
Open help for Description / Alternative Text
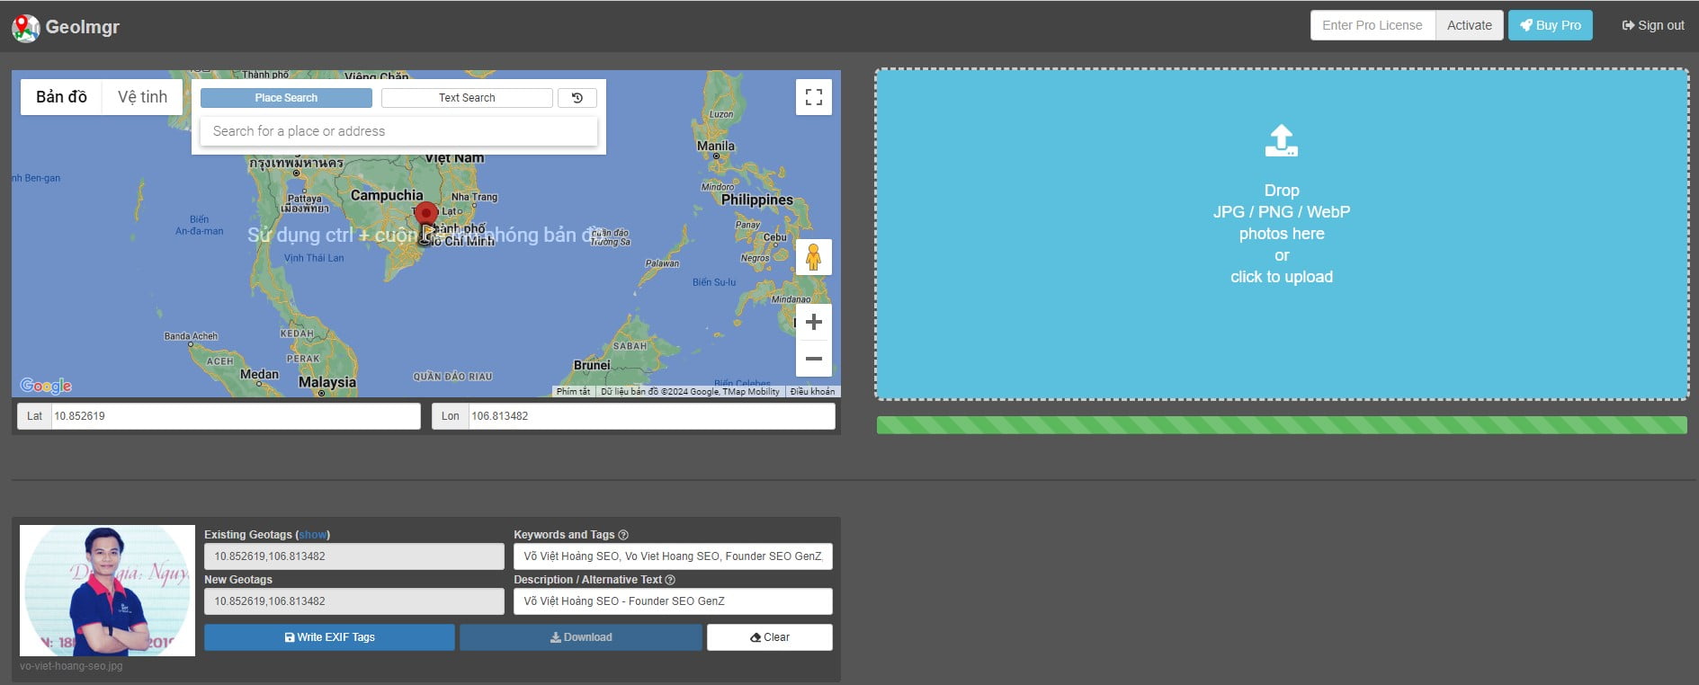[x=670, y=580]
